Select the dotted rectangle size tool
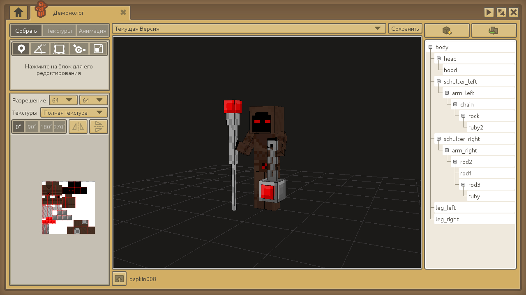Viewport: 526px width, 295px height. pos(60,49)
